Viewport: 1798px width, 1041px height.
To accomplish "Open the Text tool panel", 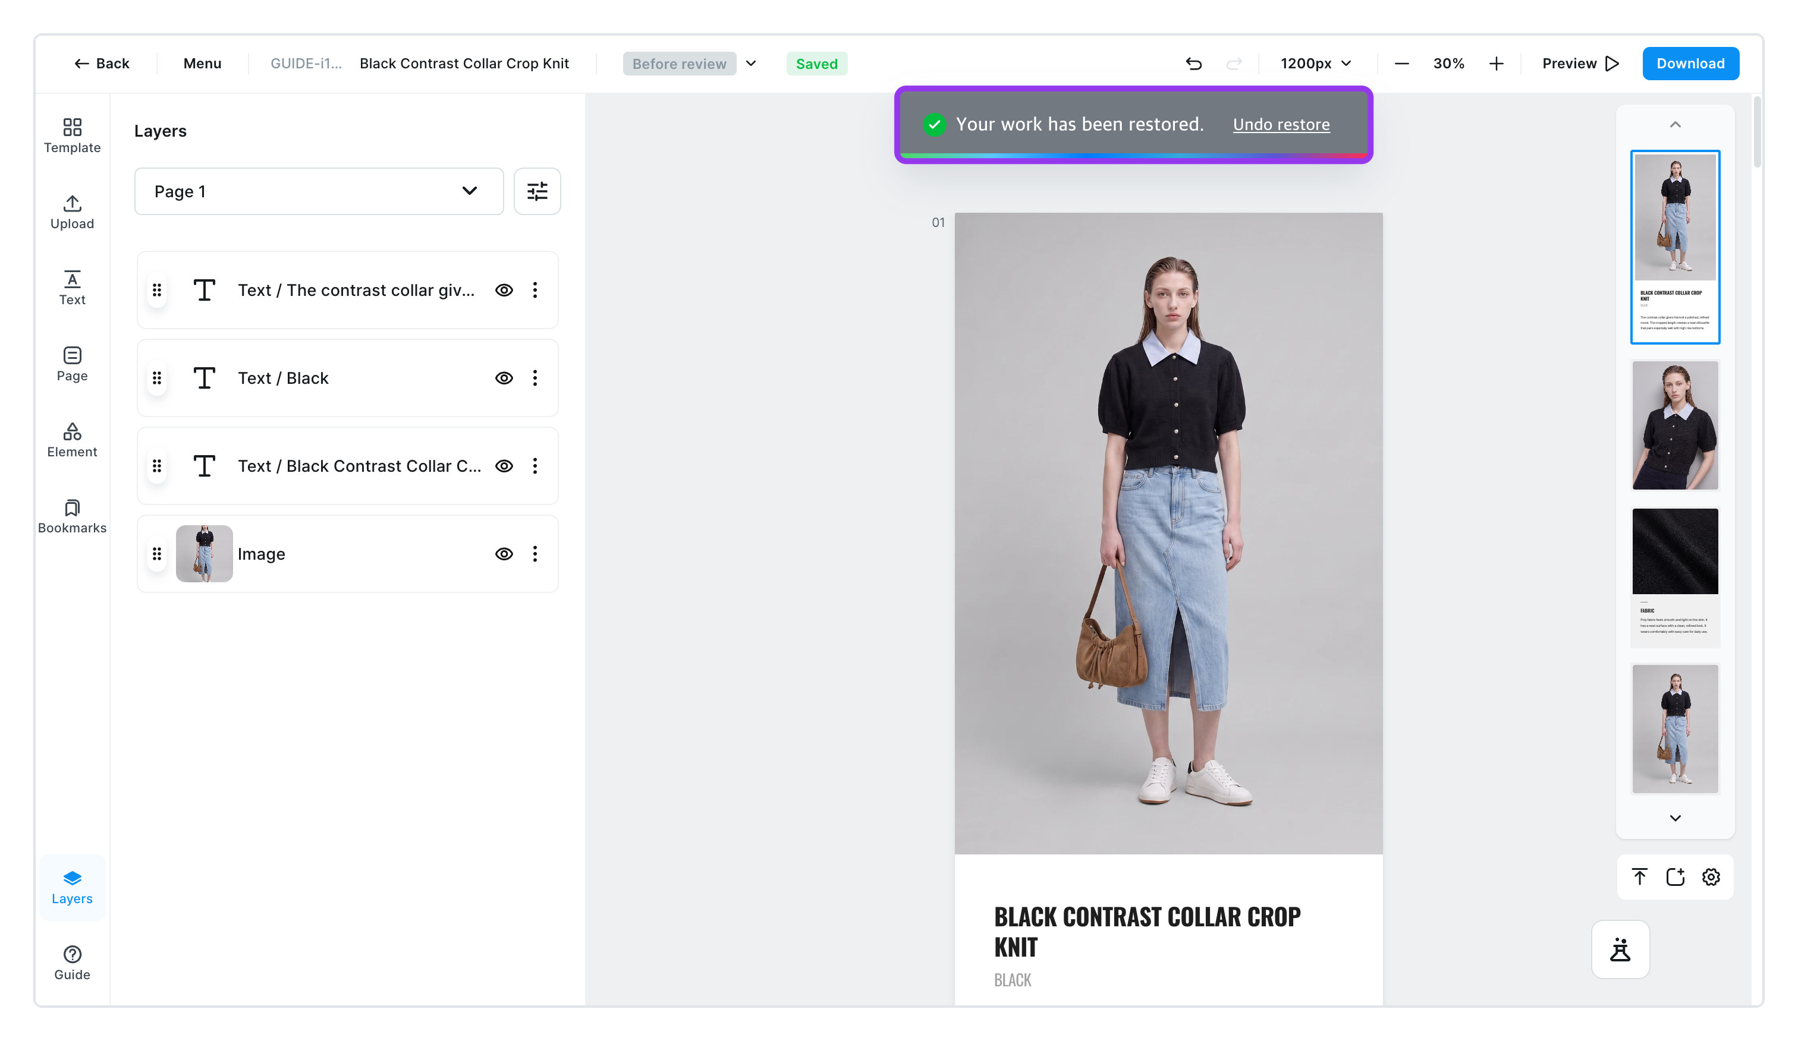I will (72, 288).
